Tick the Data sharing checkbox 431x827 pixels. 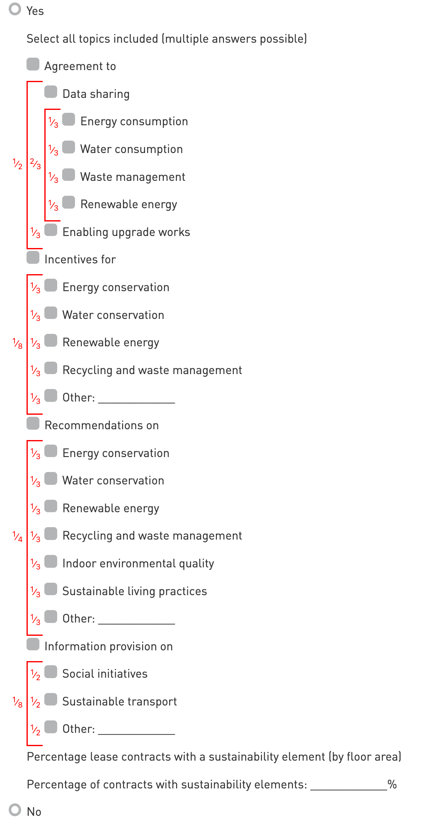(51, 92)
